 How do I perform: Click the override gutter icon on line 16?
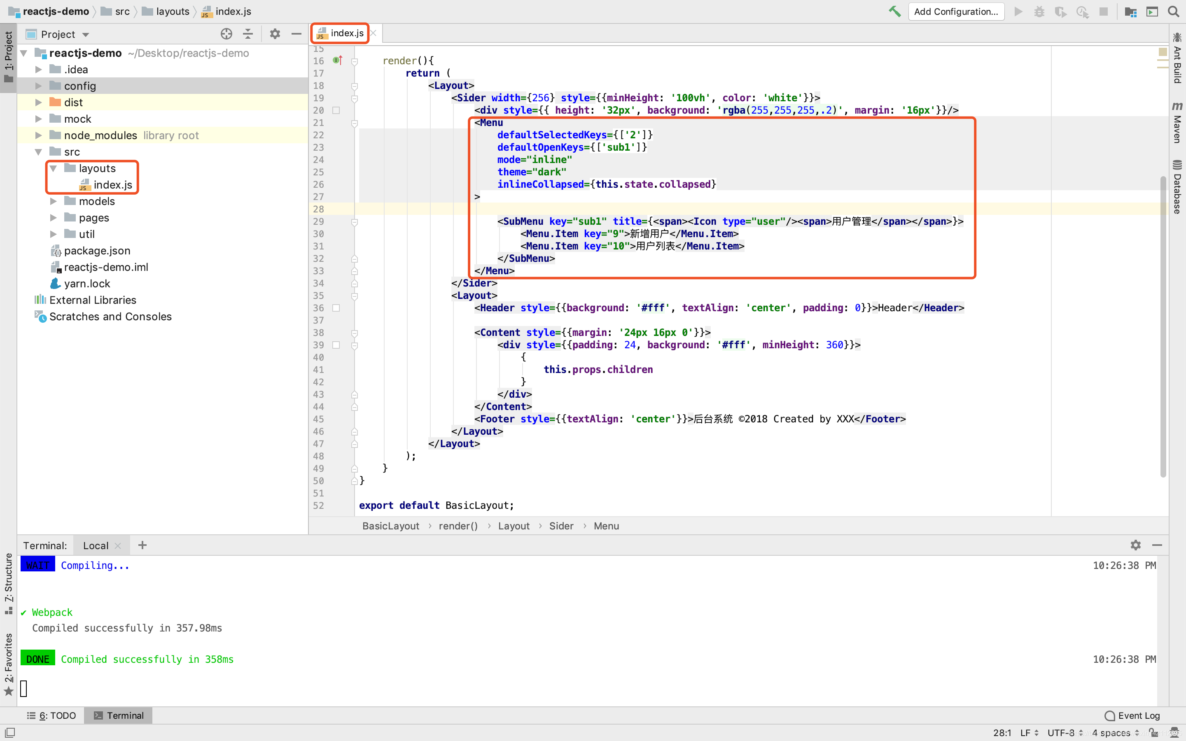[337, 60]
